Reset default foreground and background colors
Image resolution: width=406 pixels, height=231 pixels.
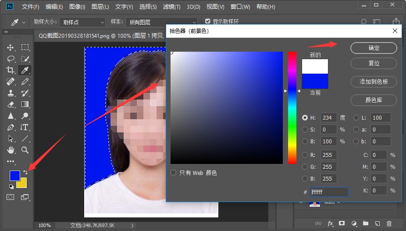click(x=11, y=186)
